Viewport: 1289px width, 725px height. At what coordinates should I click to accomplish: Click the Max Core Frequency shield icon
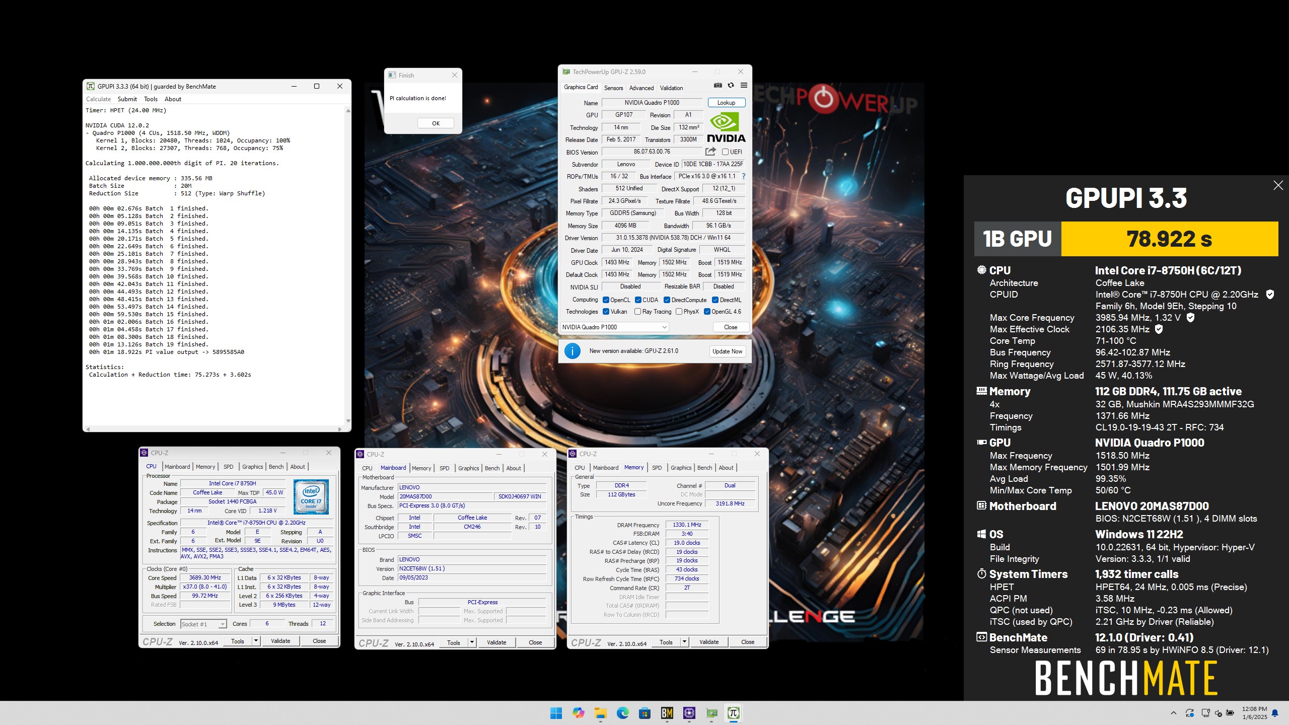[1190, 318]
